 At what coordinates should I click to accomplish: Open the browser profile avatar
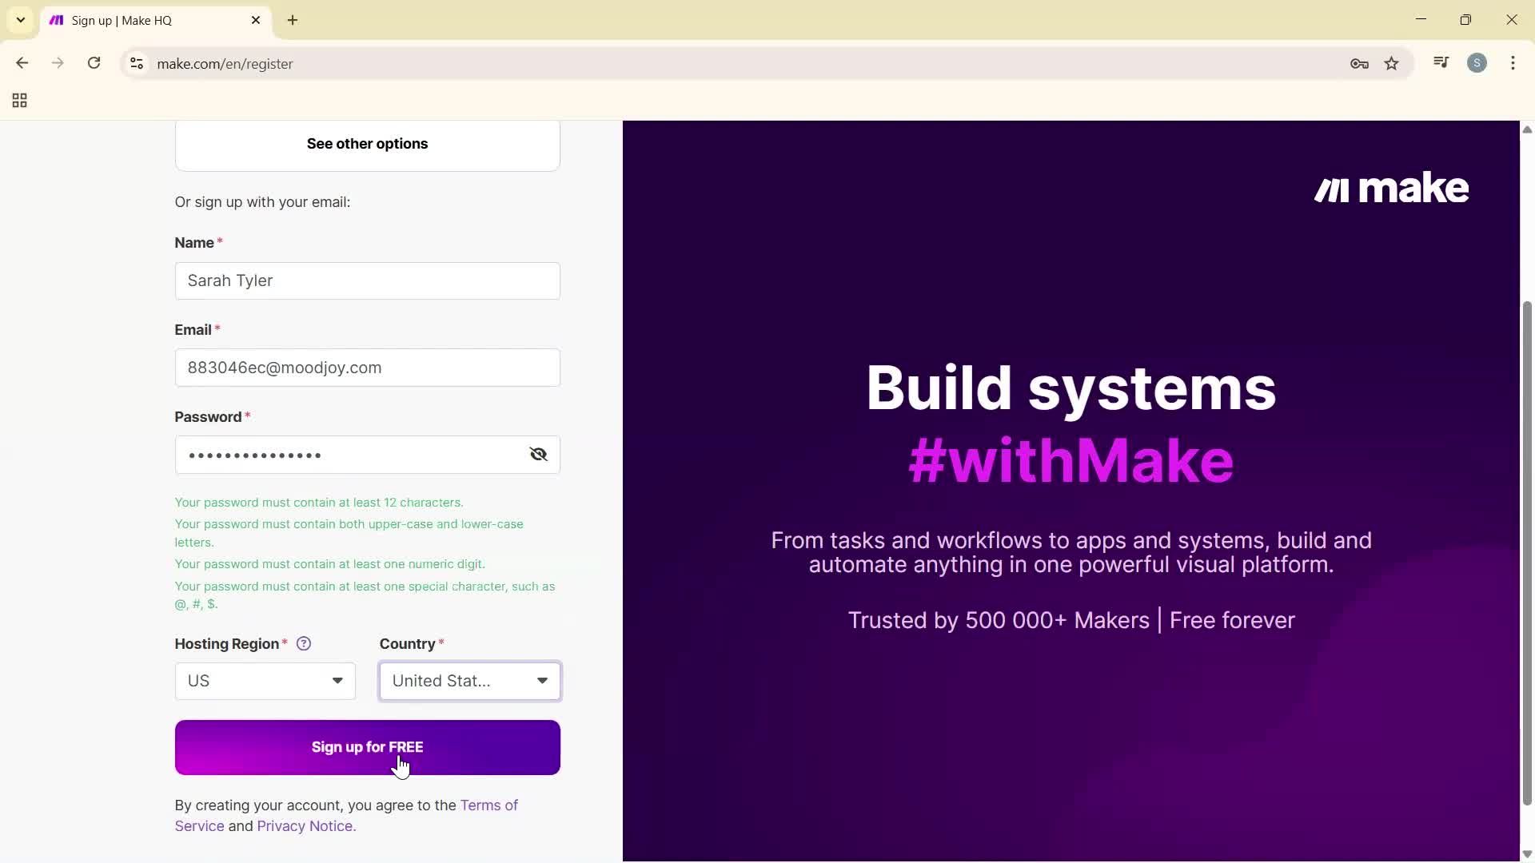(x=1477, y=63)
